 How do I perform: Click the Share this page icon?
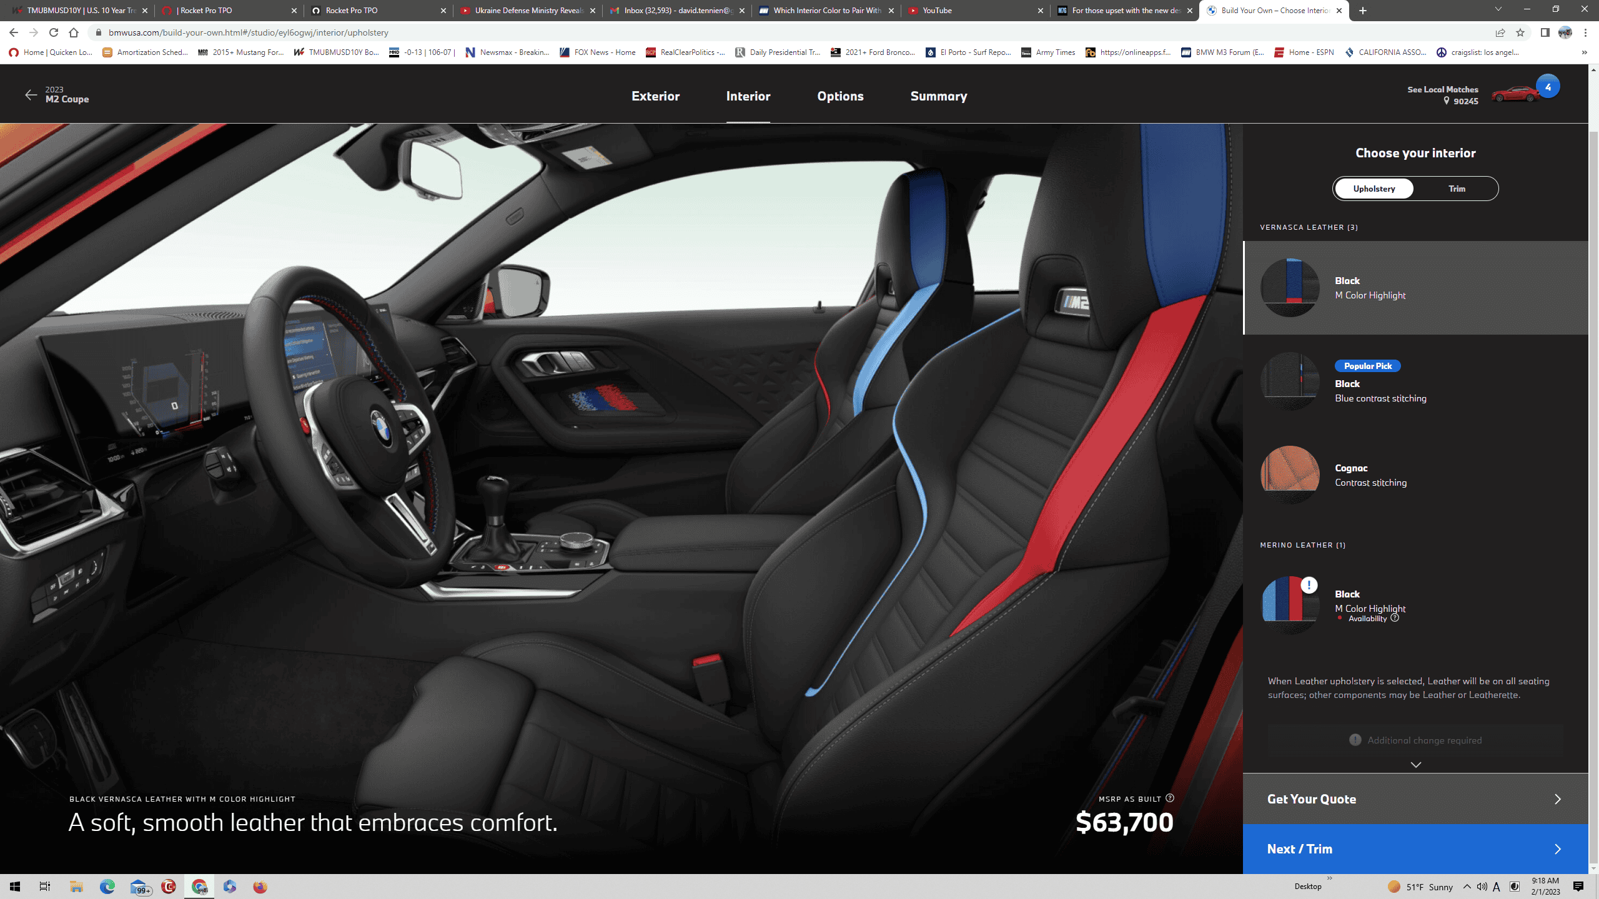[x=1500, y=32]
